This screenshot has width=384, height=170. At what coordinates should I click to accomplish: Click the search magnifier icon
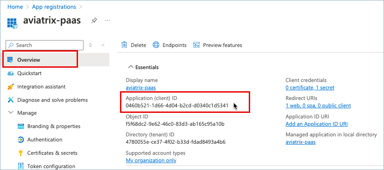(11, 45)
